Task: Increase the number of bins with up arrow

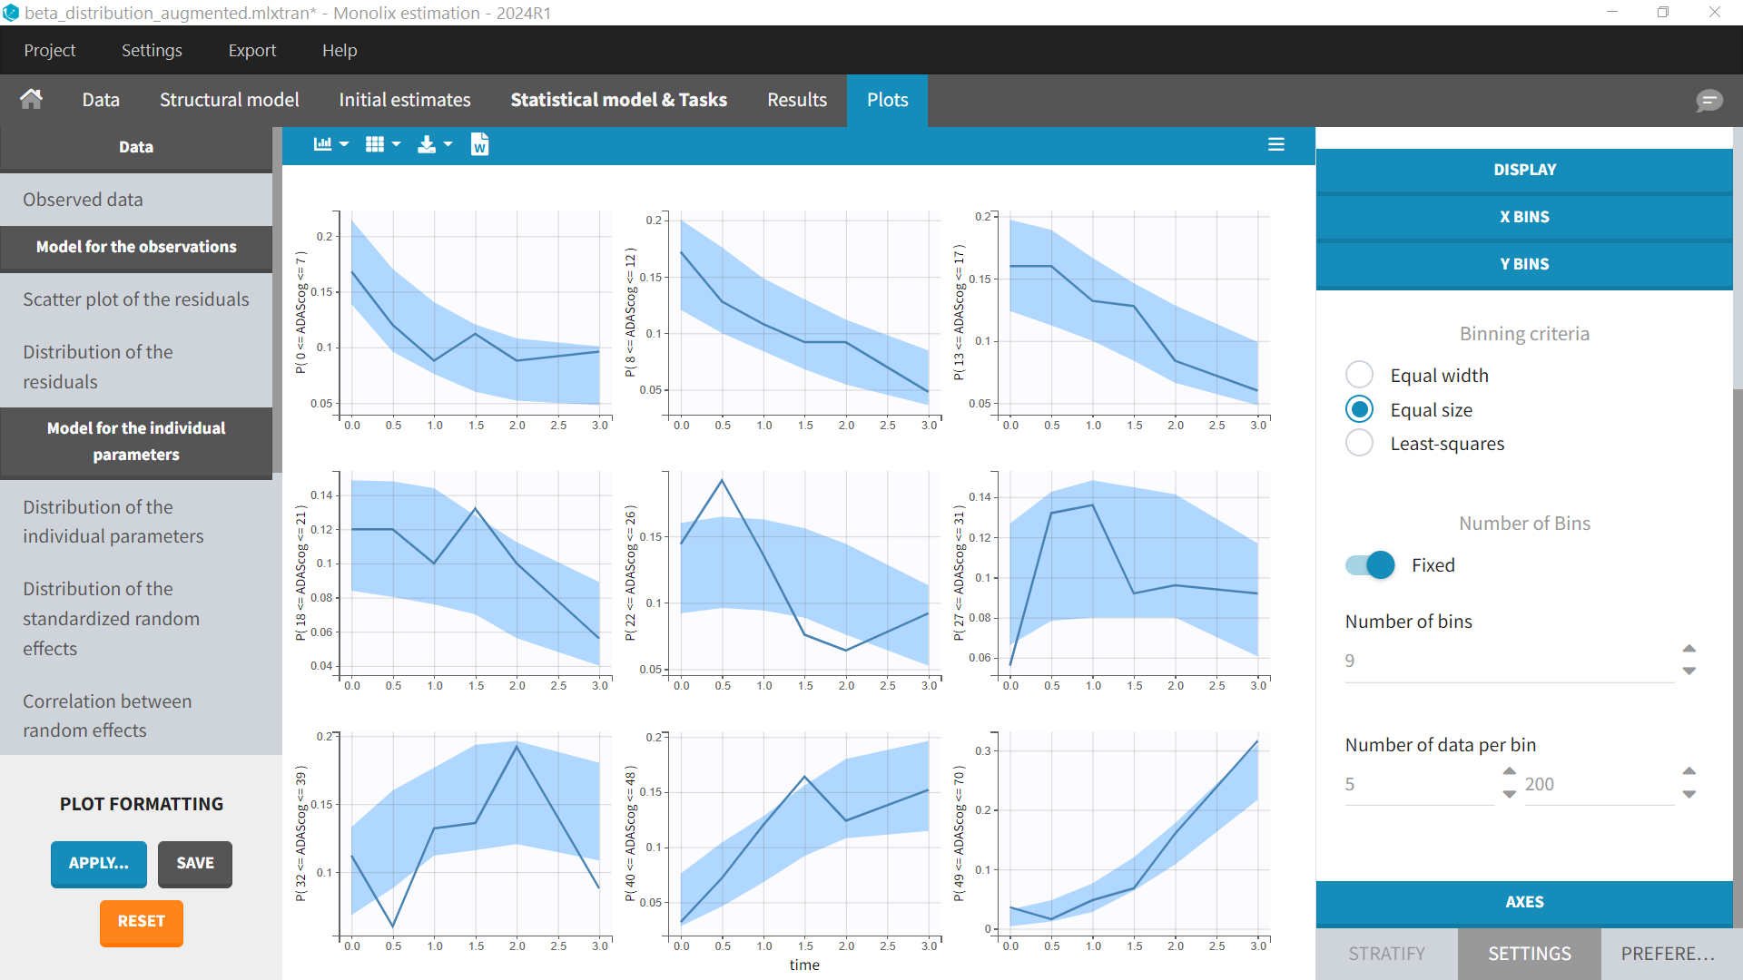Action: [x=1689, y=649]
